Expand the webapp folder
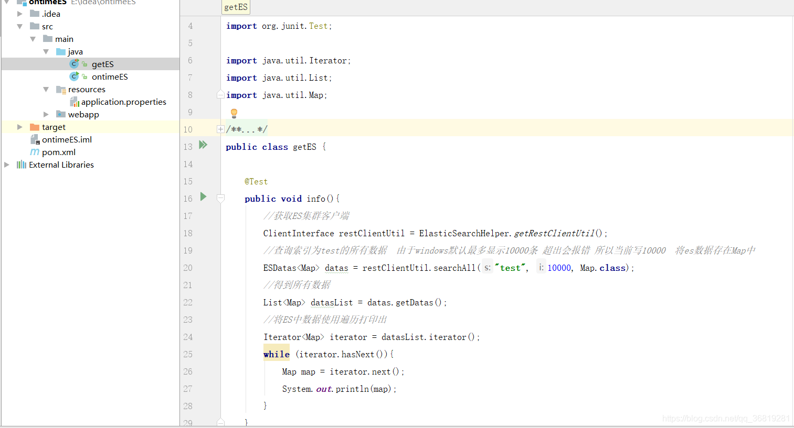This screenshot has width=794, height=428. [46, 114]
